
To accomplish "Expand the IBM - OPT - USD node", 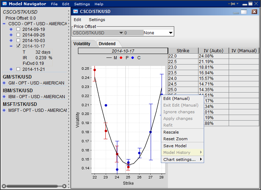I will click(4, 96).
